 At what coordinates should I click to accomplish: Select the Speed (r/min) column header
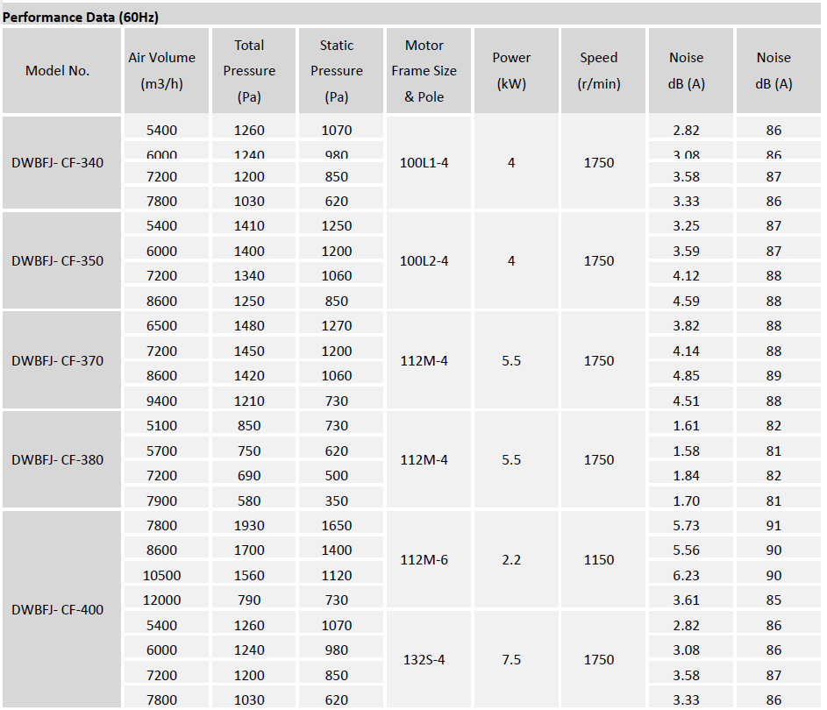coord(599,71)
